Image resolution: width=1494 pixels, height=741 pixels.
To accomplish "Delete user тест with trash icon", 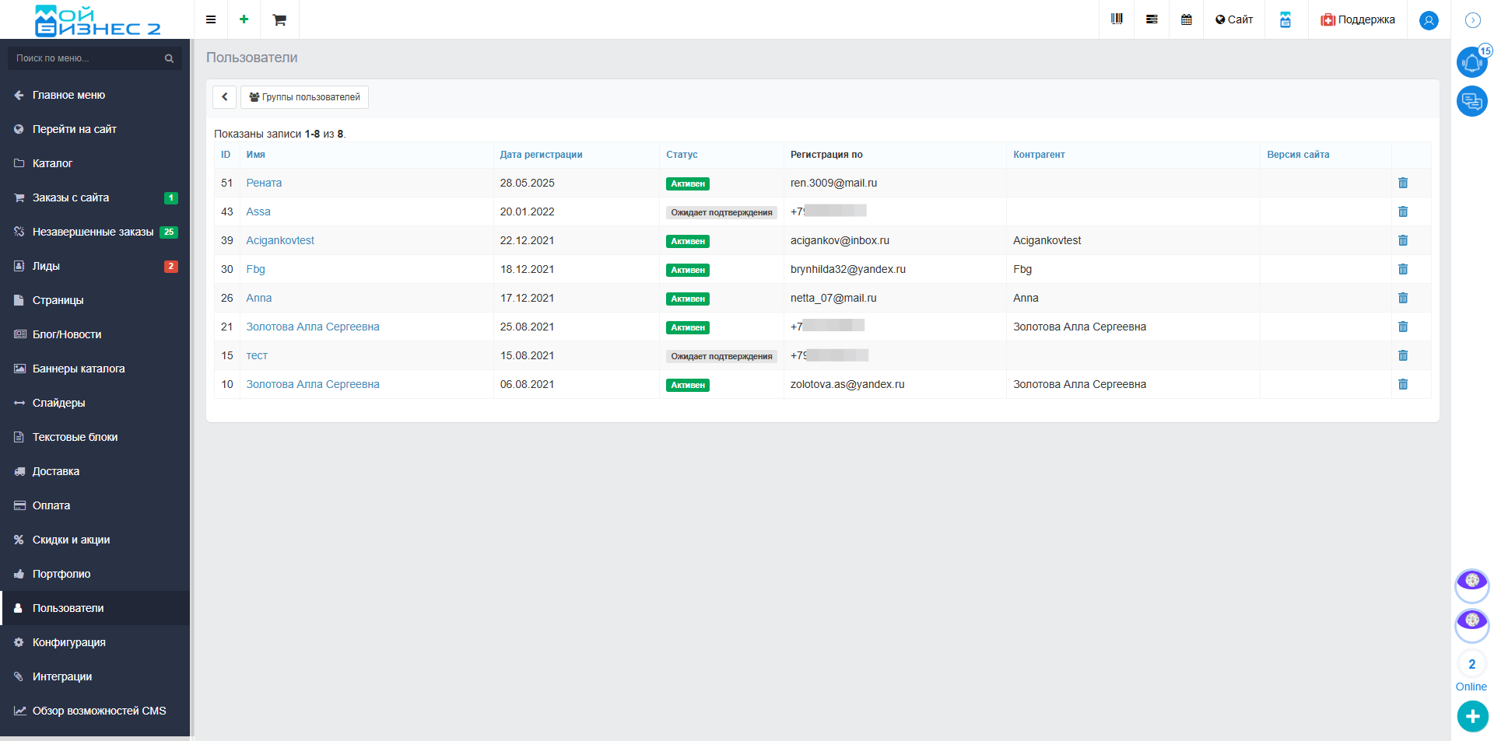I will pos(1403,355).
